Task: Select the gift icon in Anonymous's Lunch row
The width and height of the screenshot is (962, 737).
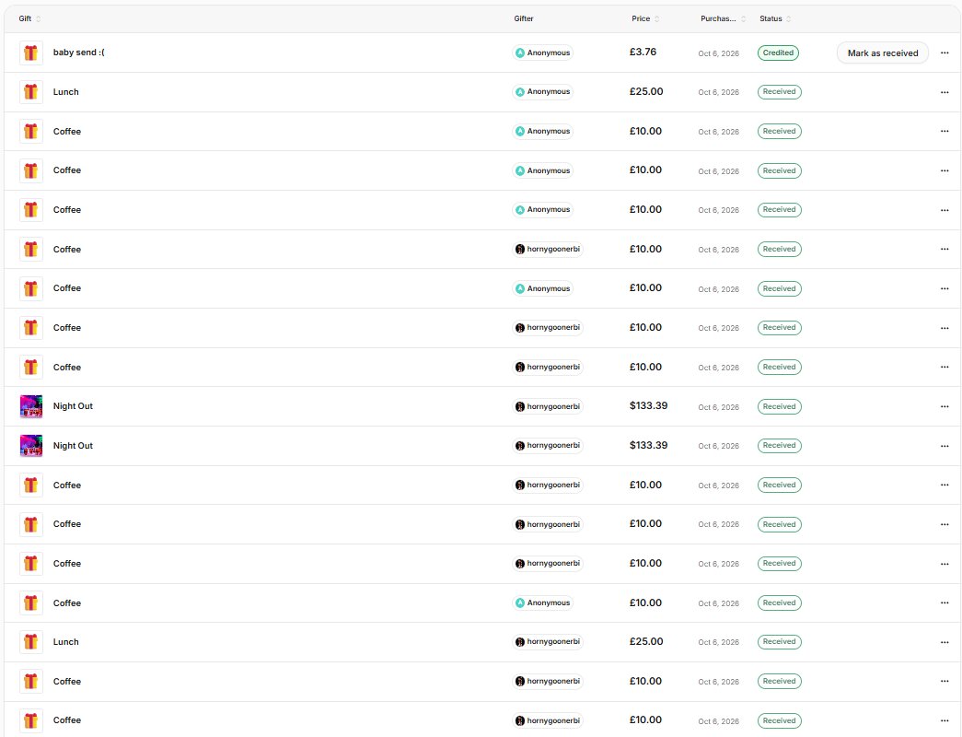Action: tap(31, 92)
